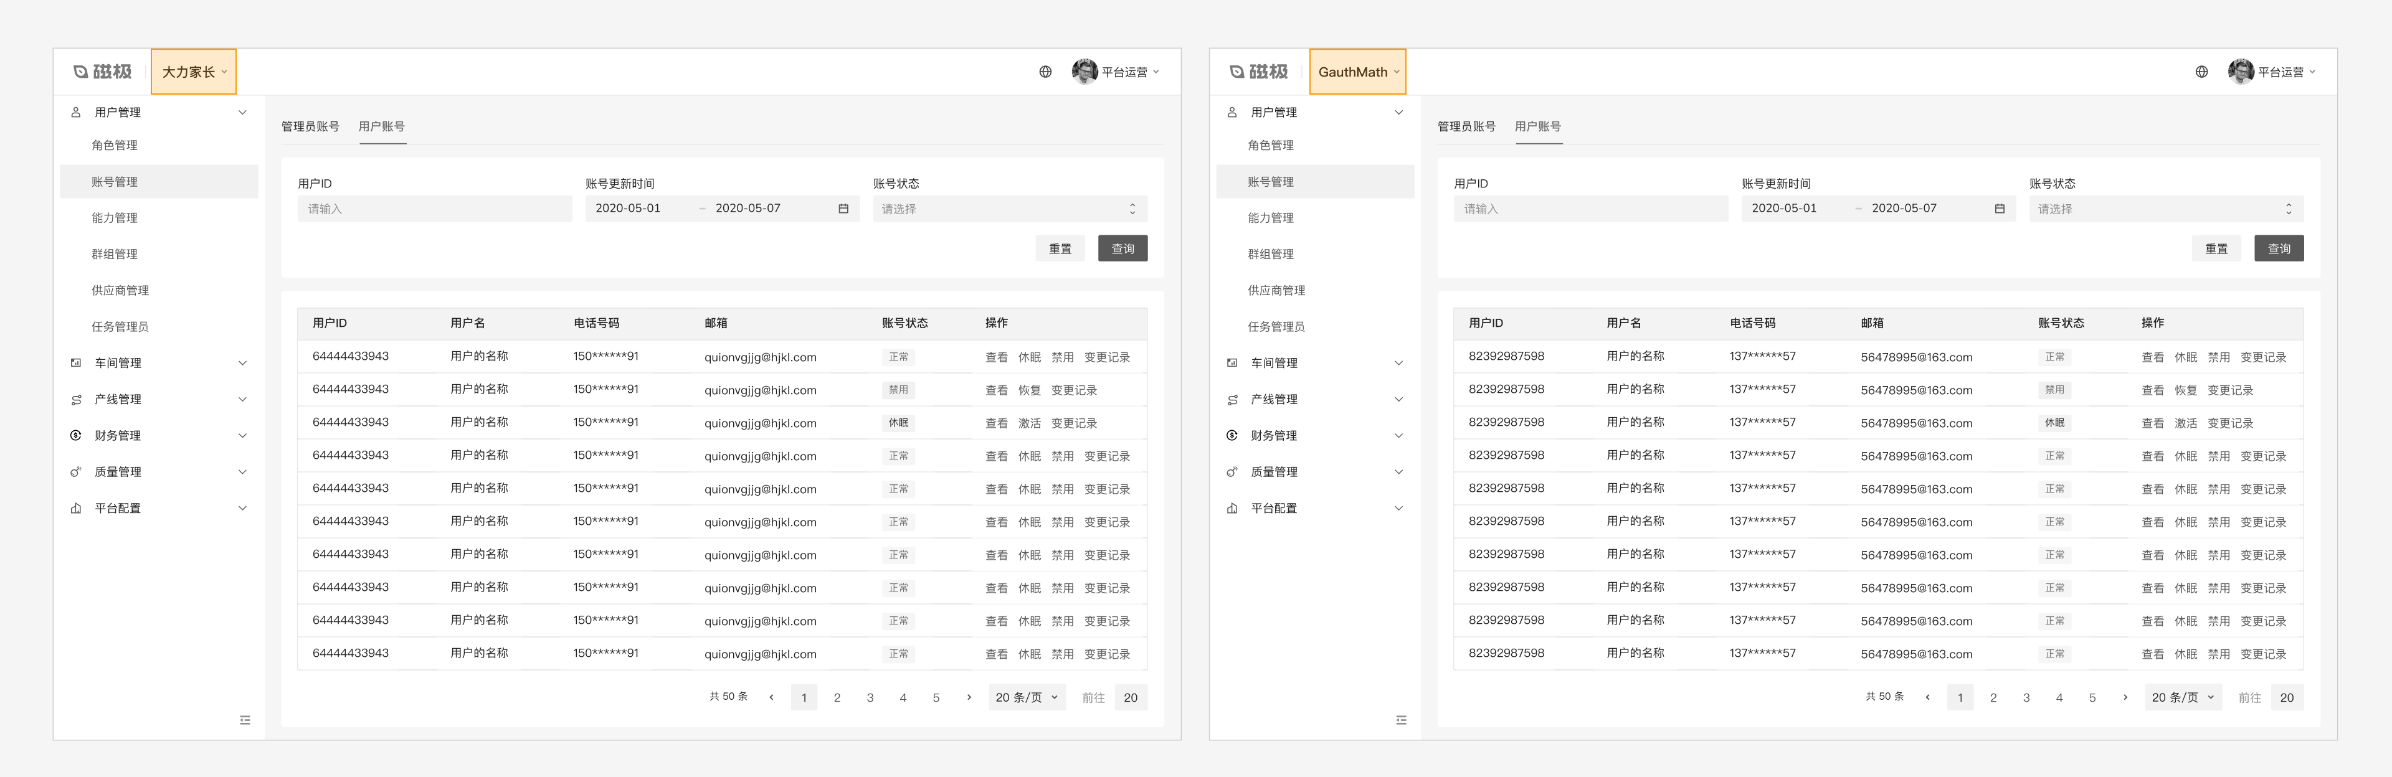Click user avatar in left window header

click(1084, 72)
